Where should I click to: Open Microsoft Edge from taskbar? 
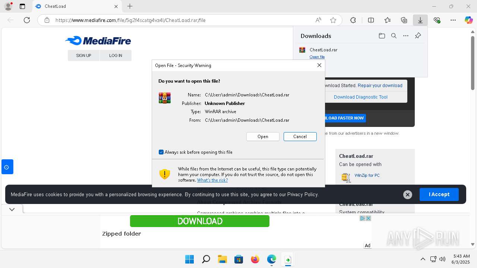tap(271, 259)
